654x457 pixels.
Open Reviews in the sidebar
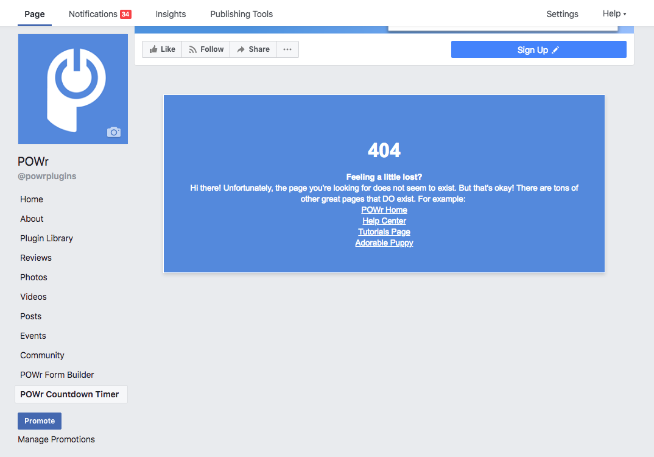click(36, 258)
